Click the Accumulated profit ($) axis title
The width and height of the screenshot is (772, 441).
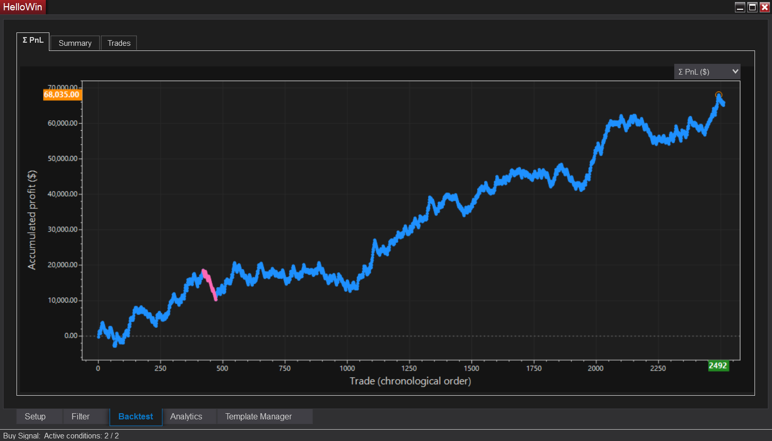32,220
